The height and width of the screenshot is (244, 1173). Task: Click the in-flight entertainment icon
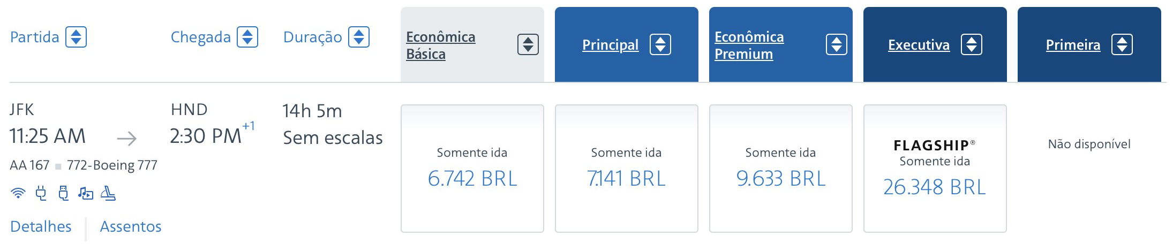click(x=86, y=193)
